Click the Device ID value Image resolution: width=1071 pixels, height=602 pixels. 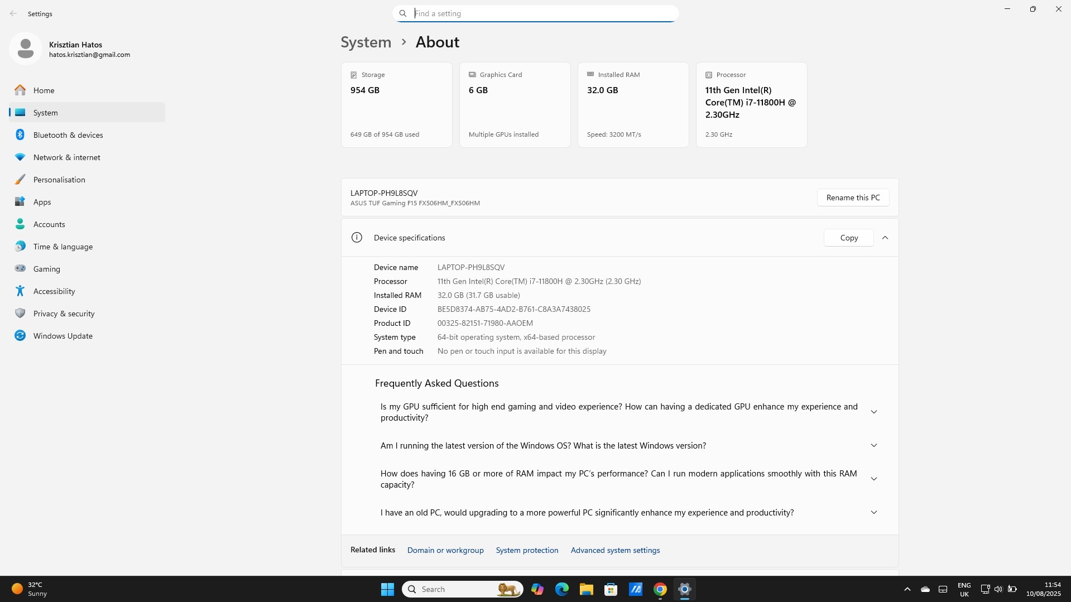(x=514, y=309)
